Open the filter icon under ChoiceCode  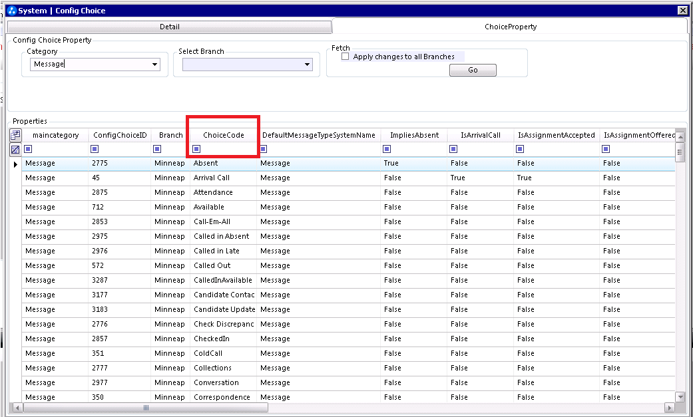196,149
